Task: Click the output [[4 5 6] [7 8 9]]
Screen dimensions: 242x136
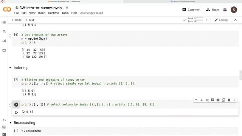Action: pos(29,93)
